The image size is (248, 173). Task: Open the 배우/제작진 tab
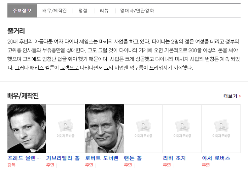pos(55,11)
